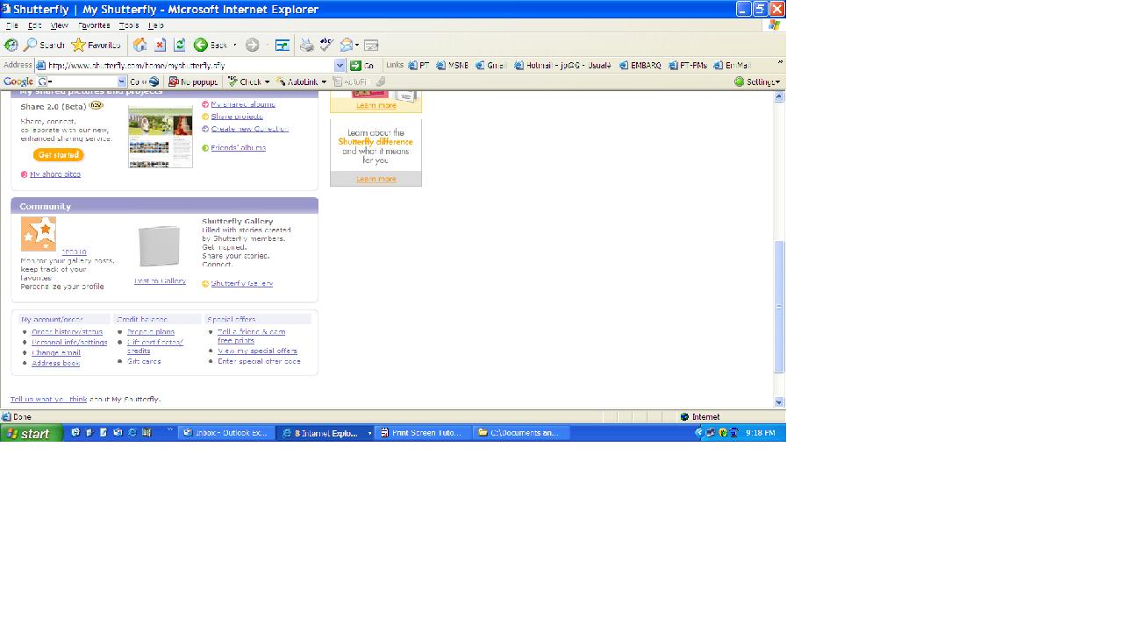Switch to Inbox Outlook Express taskbar button
The image size is (1123, 631).
[225, 433]
